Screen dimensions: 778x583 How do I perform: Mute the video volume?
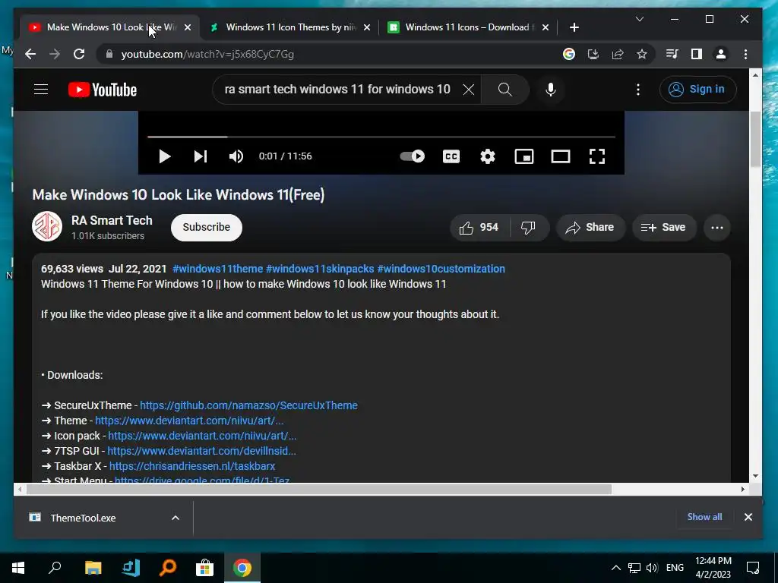click(236, 156)
